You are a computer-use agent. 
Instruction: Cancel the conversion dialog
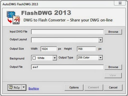point(113,87)
